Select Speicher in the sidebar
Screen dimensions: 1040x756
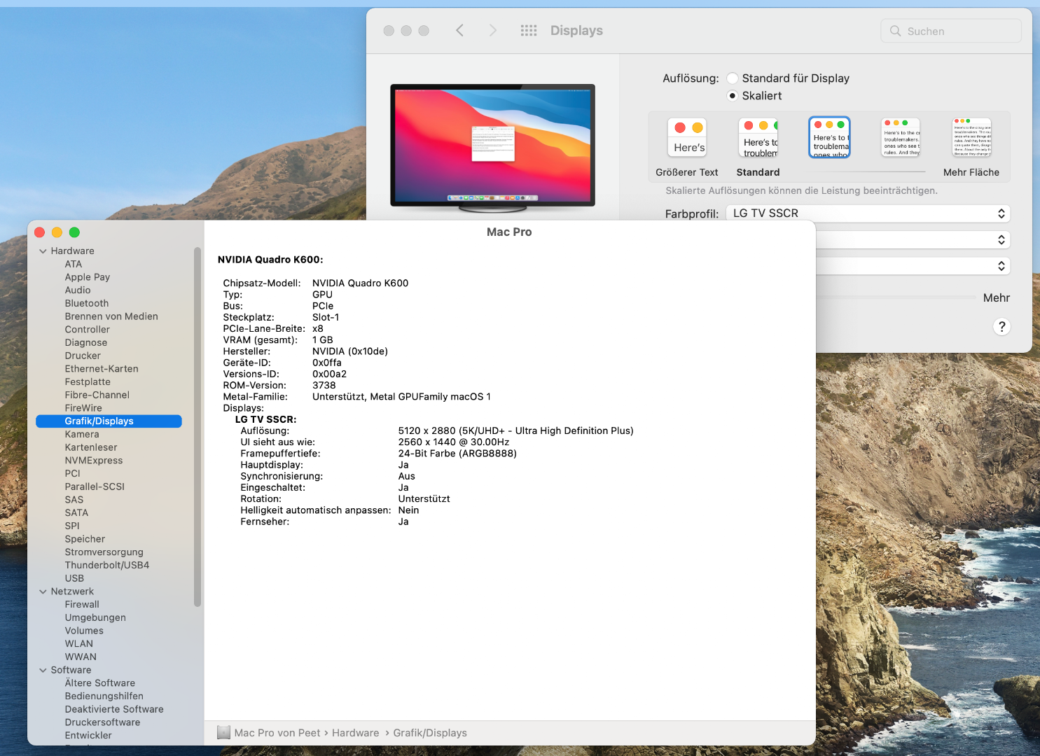pos(85,539)
